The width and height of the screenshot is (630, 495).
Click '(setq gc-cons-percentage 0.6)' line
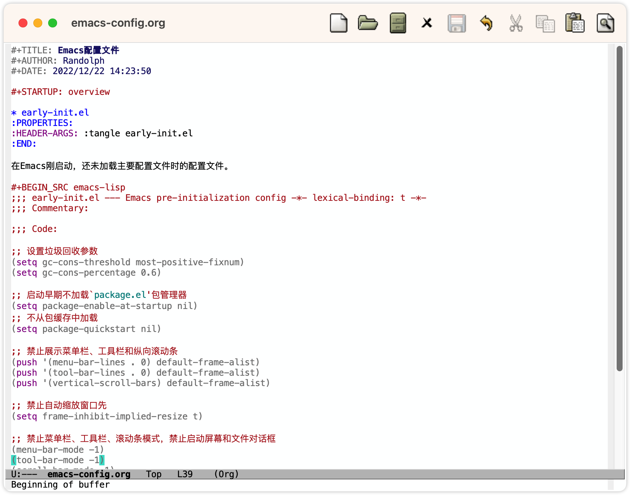point(86,273)
